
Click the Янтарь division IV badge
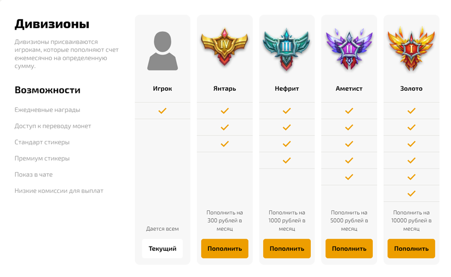225,48
